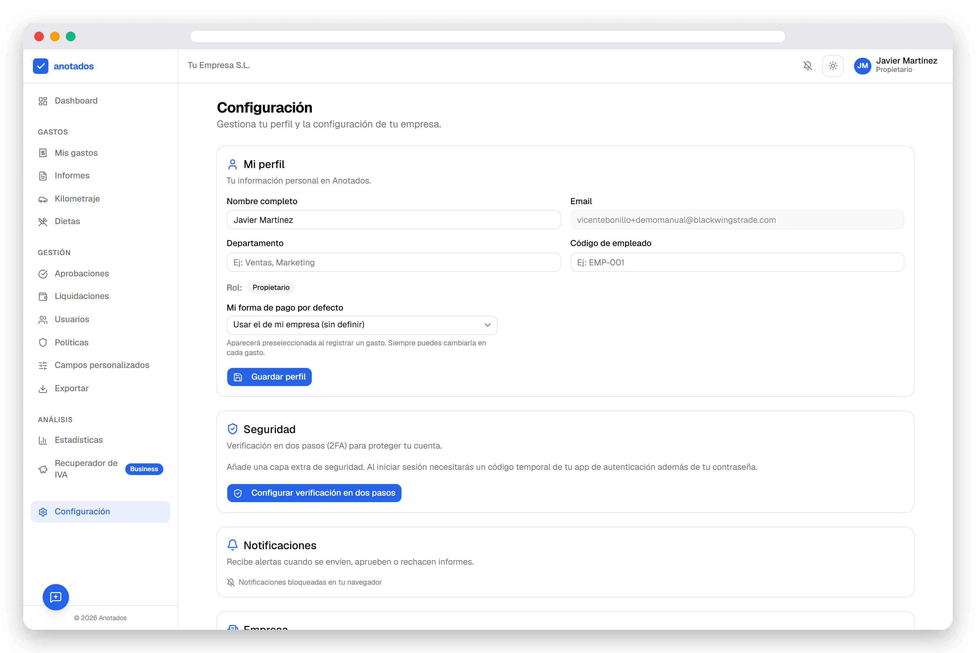Click the Aprobaciones check-circle icon
This screenshot has width=976, height=653.
point(43,274)
